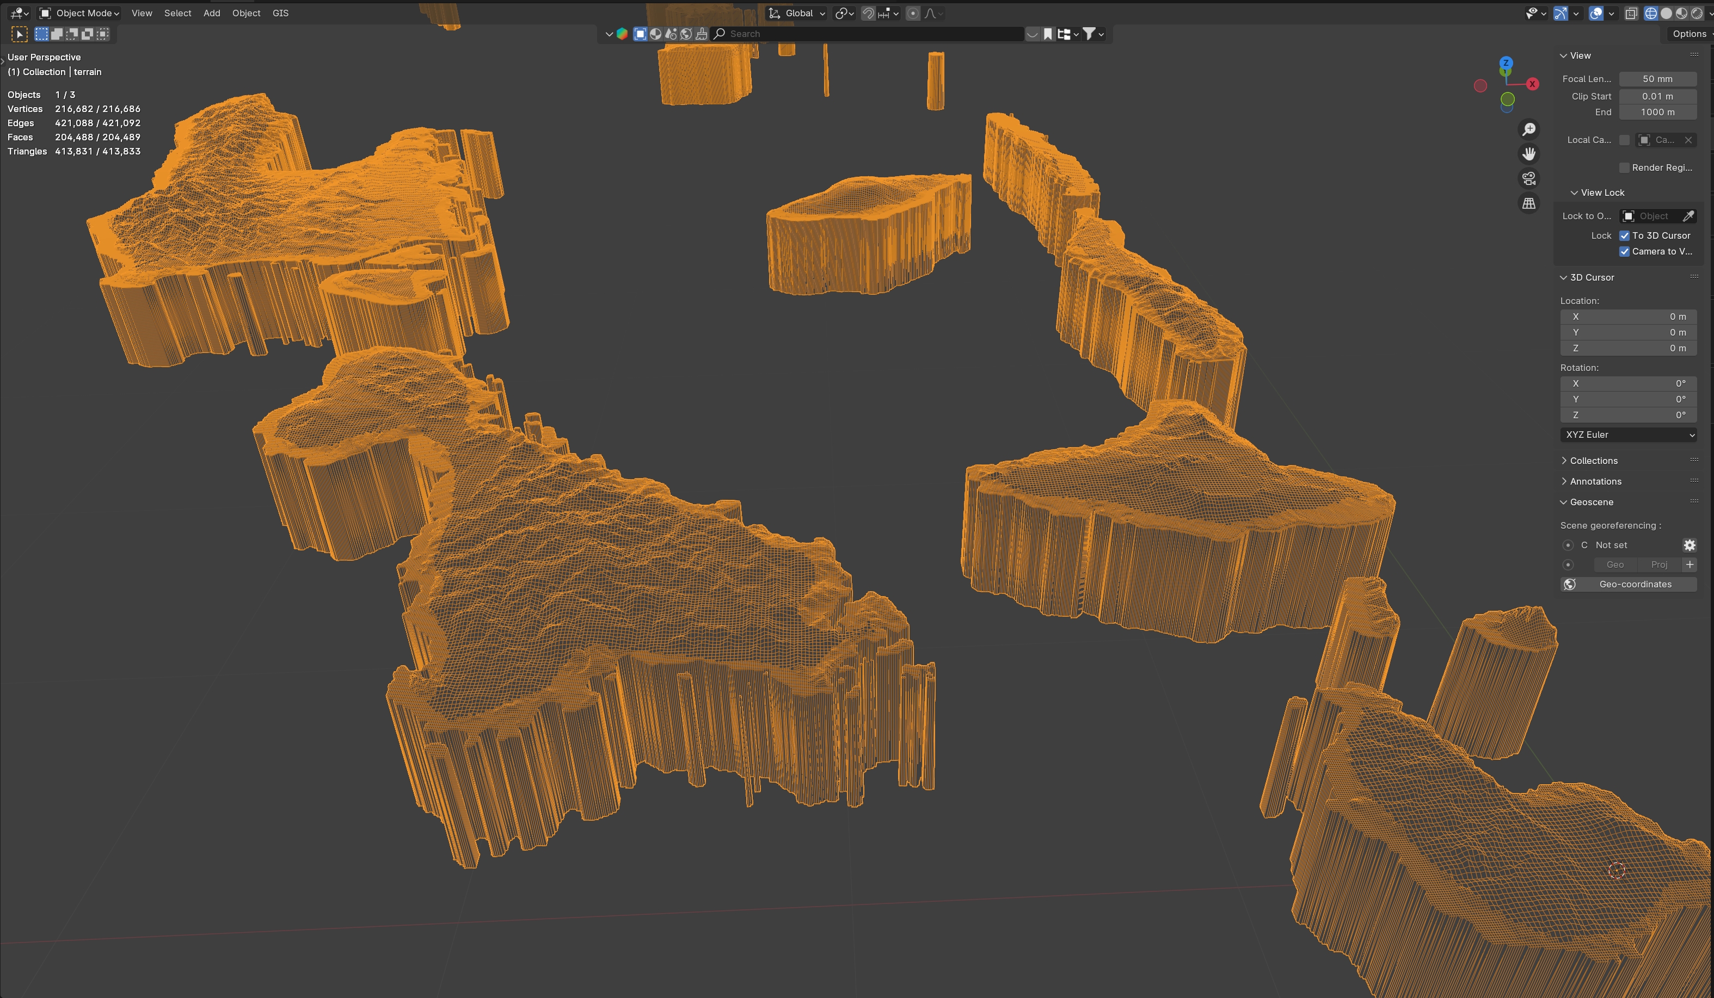Click the Geoscene settings gear icon

click(x=1690, y=545)
